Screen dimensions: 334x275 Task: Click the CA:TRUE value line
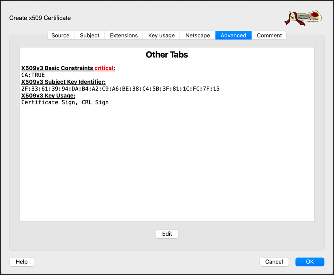click(33, 75)
